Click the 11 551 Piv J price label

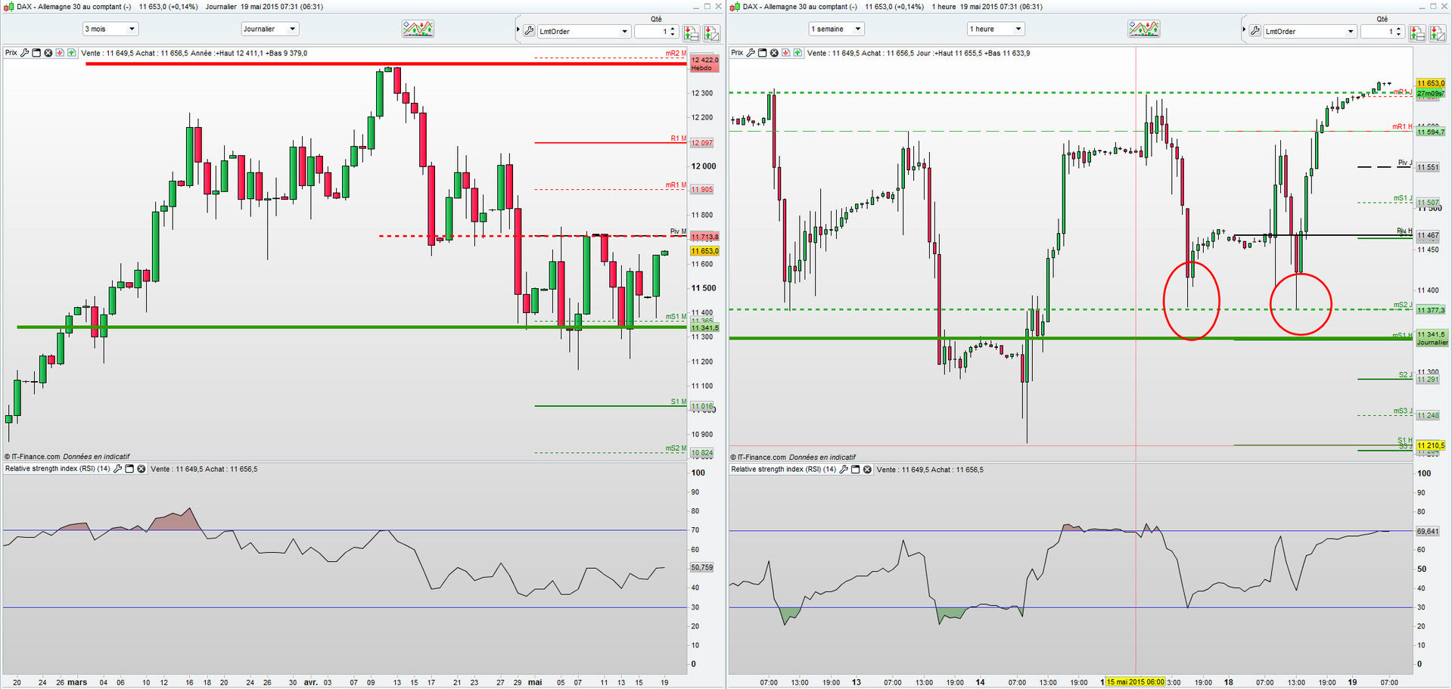point(1429,167)
